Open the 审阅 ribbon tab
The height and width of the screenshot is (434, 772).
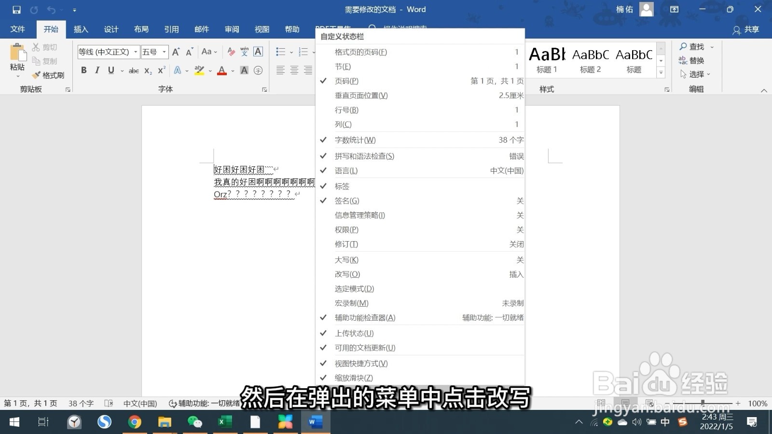pos(232,29)
